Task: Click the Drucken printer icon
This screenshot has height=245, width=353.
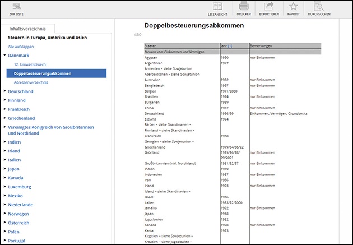Action: point(243,7)
